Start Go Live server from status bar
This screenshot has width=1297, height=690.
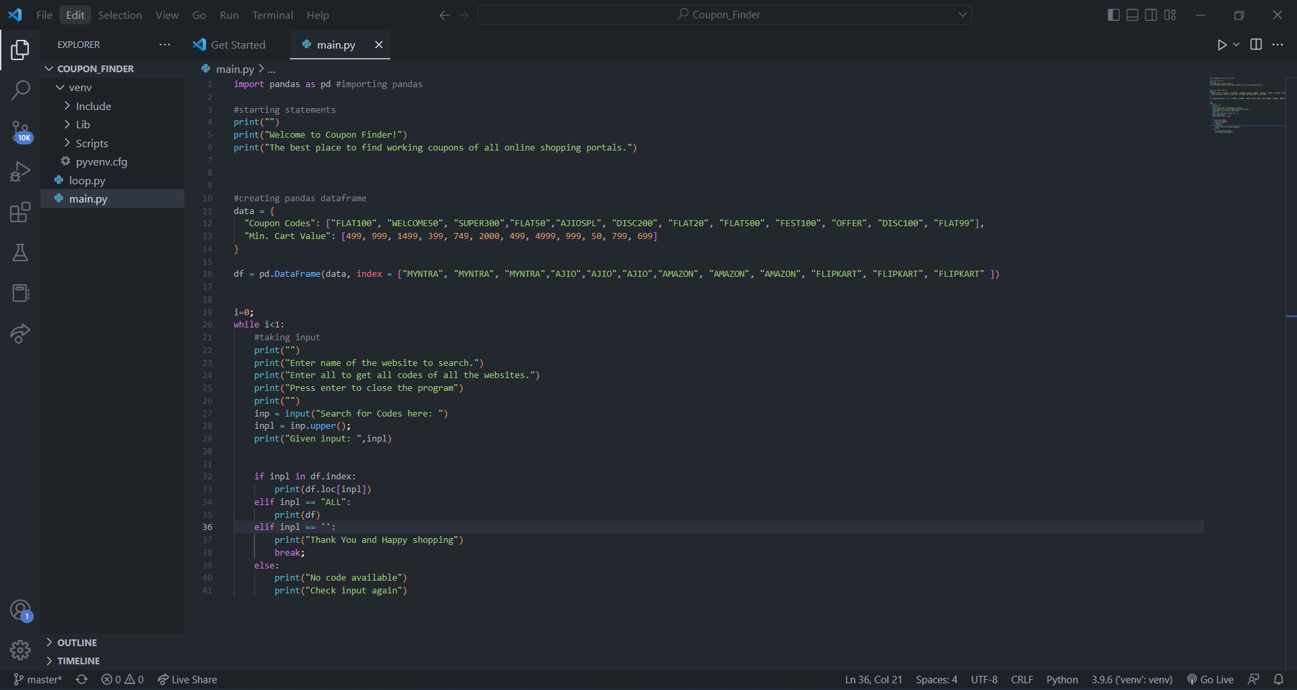pos(1211,680)
